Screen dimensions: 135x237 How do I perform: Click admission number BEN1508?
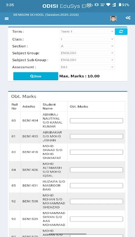point(30,201)
